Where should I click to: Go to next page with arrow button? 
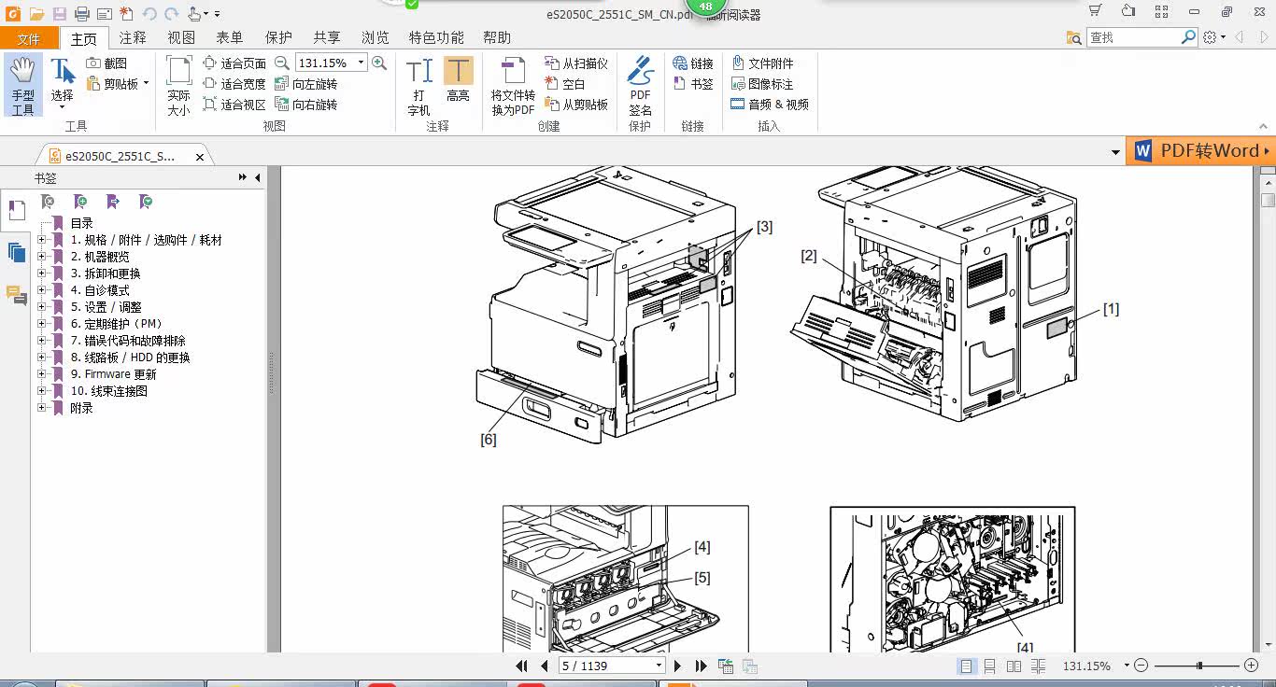tap(678, 666)
